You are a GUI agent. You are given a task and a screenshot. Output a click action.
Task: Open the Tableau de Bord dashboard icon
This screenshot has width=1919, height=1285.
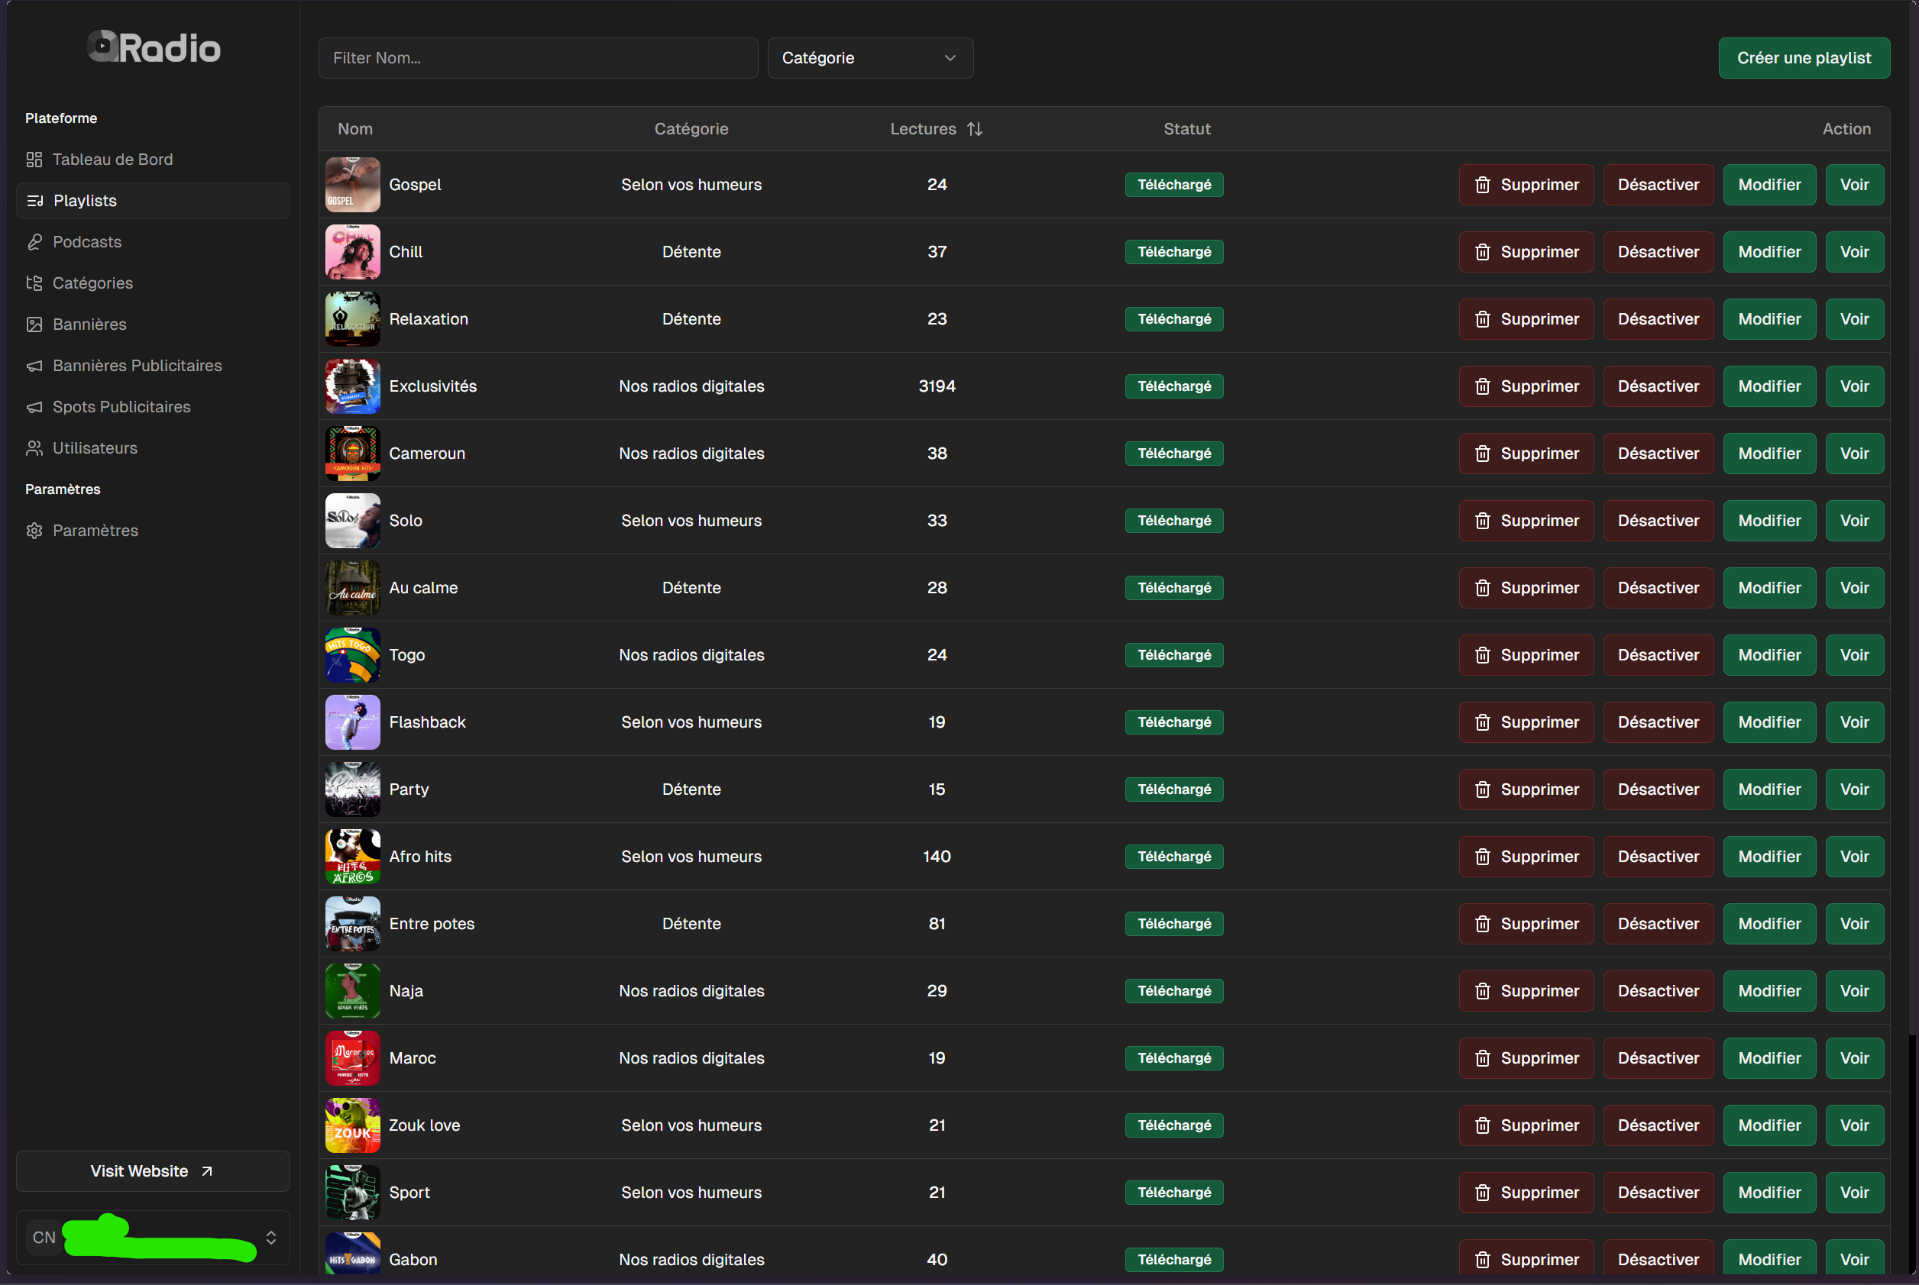tap(34, 159)
